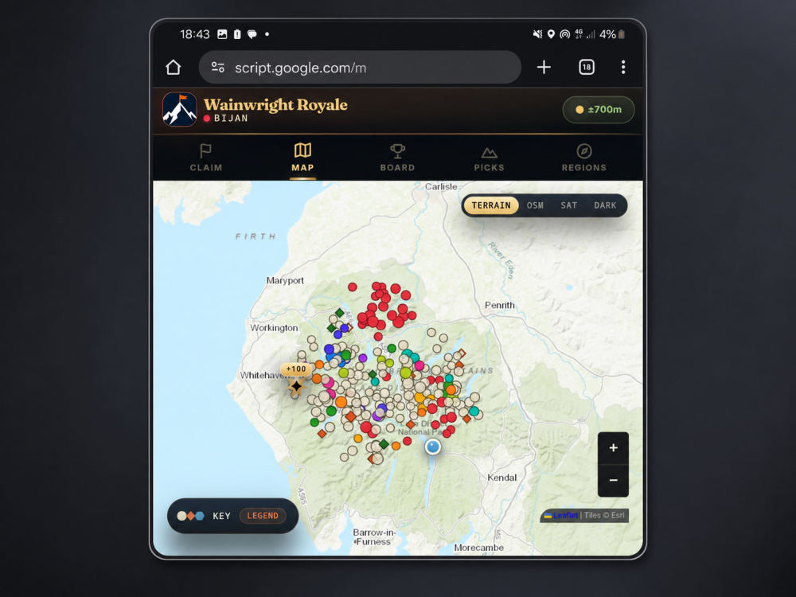Tap the +100 bonus label on map
This screenshot has width=796, height=597.
pos(296,369)
